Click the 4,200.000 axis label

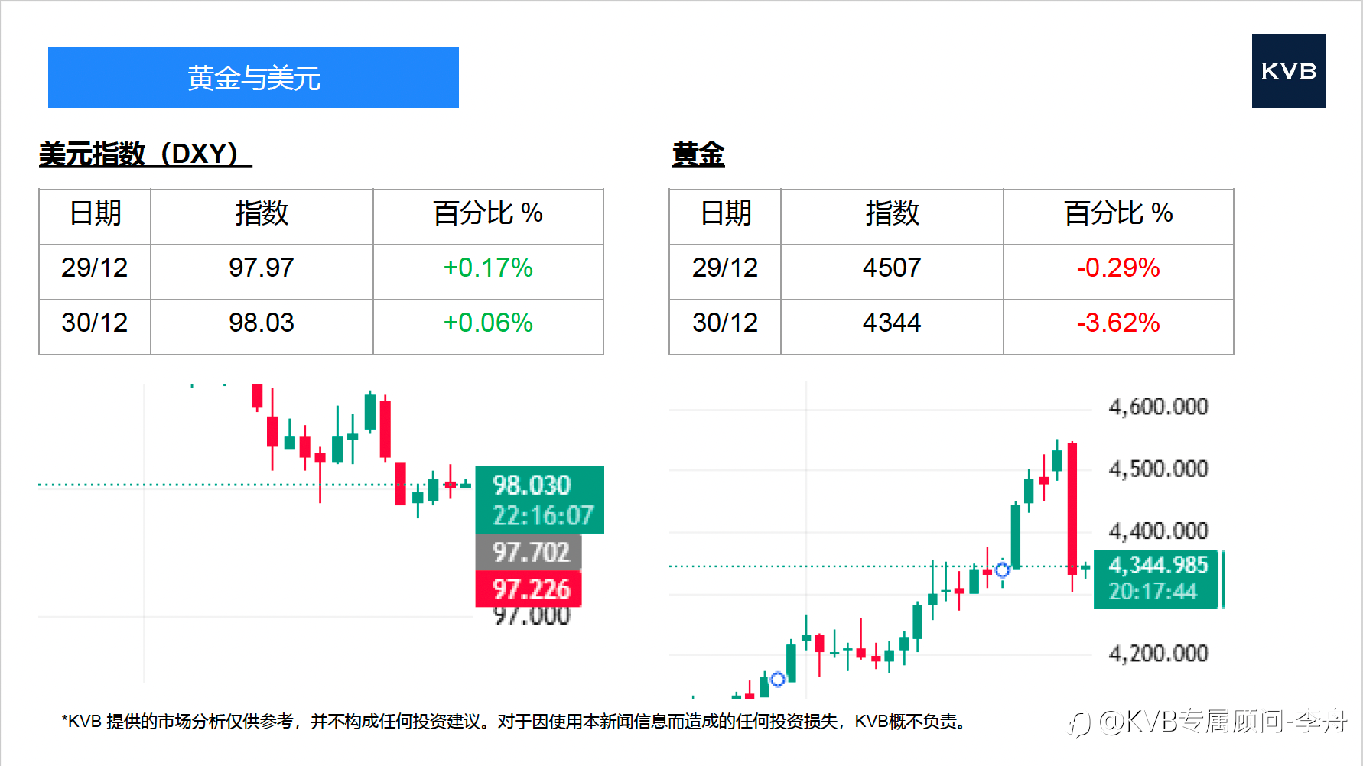(1158, 653)
